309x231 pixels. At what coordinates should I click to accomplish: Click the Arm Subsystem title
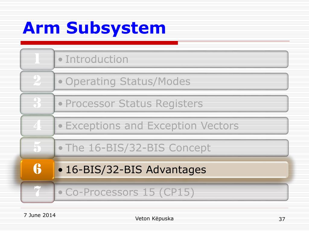94,29
